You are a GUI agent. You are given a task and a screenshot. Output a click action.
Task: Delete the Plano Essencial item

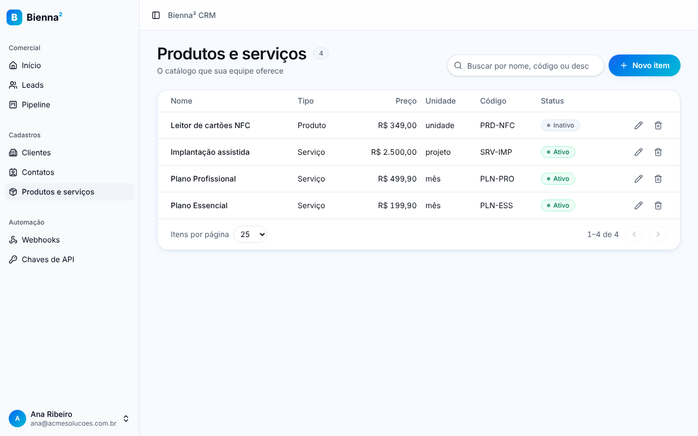[x=658, y=205]
